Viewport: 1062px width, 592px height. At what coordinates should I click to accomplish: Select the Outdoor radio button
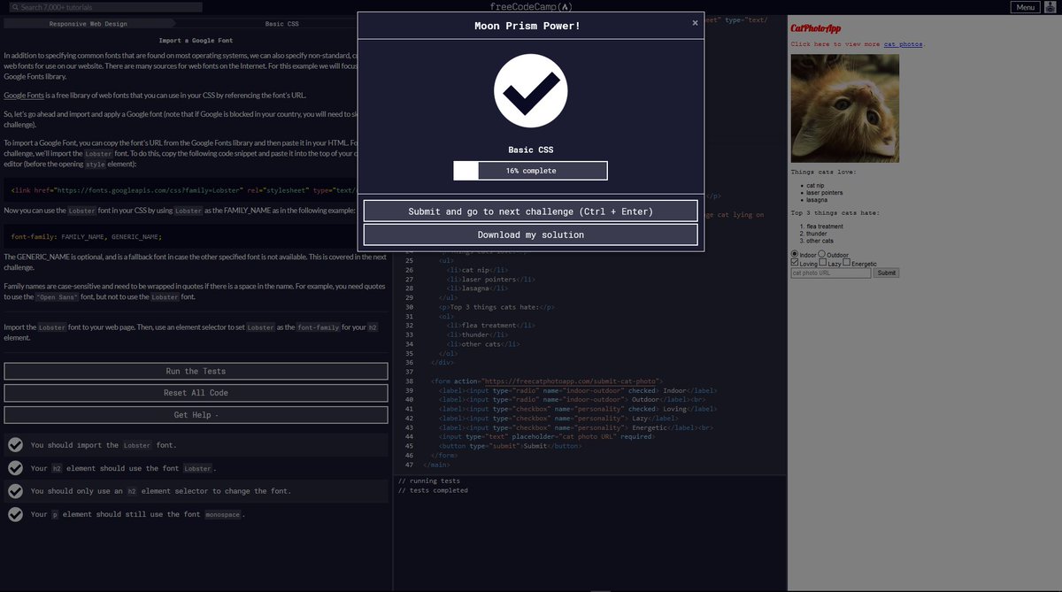click(821, 255)
